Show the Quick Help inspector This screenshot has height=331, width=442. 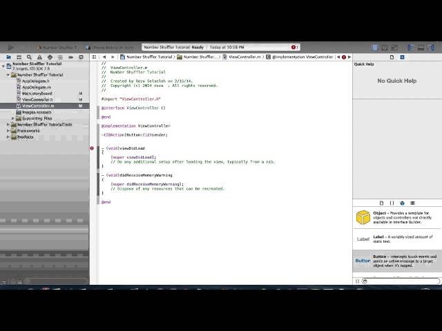click(402, 57)
